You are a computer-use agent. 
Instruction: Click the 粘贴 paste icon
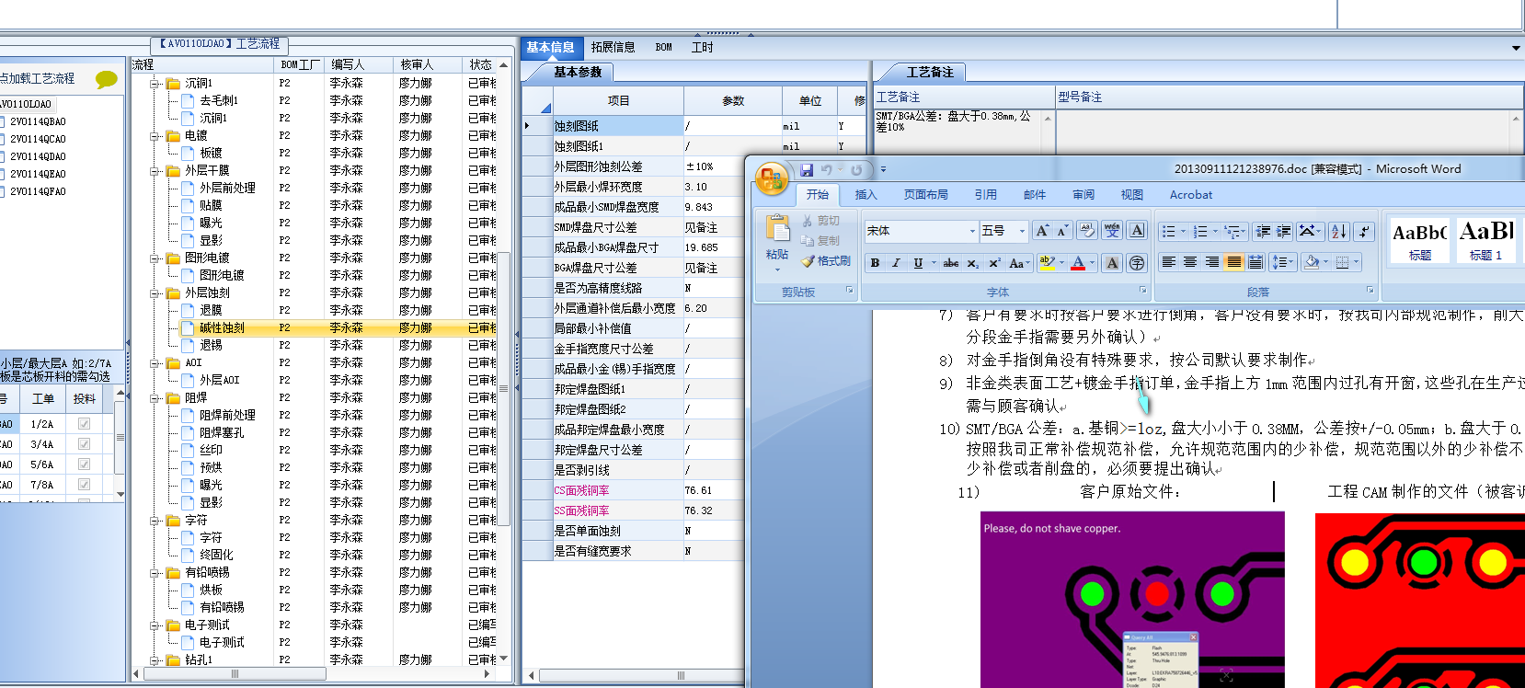(777, 228)
